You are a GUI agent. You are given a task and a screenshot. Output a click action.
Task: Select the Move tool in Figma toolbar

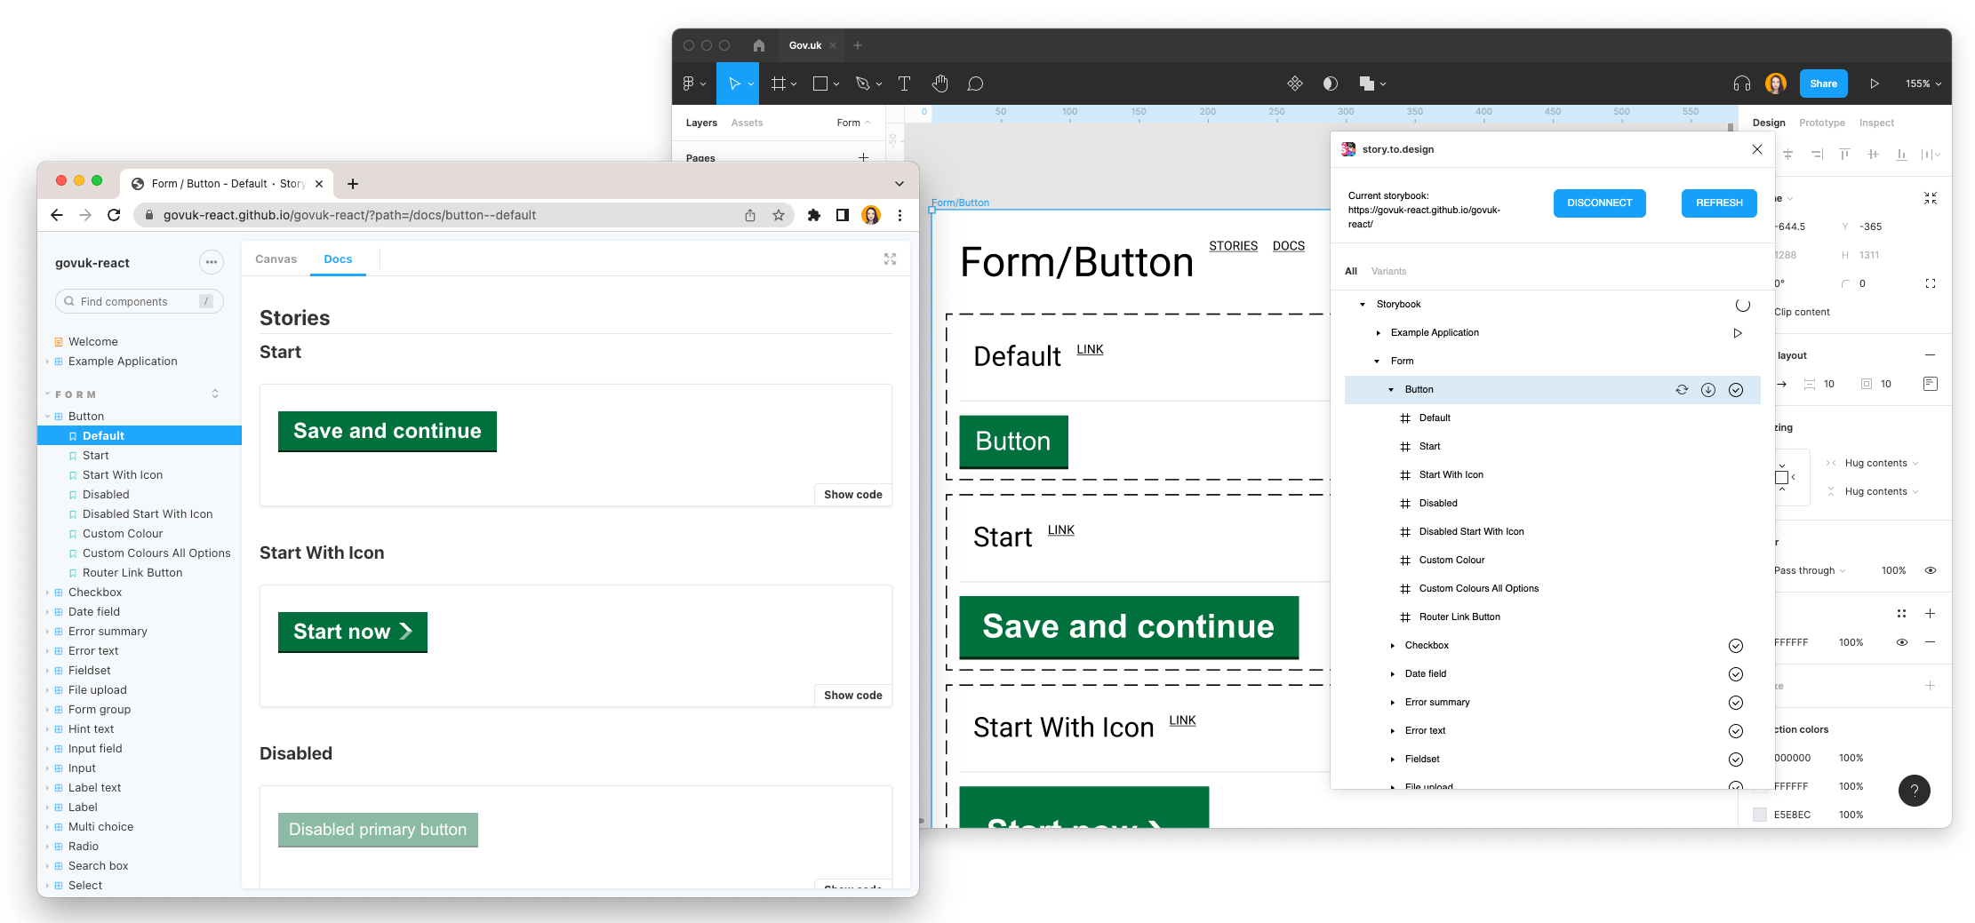click(734, 84)
